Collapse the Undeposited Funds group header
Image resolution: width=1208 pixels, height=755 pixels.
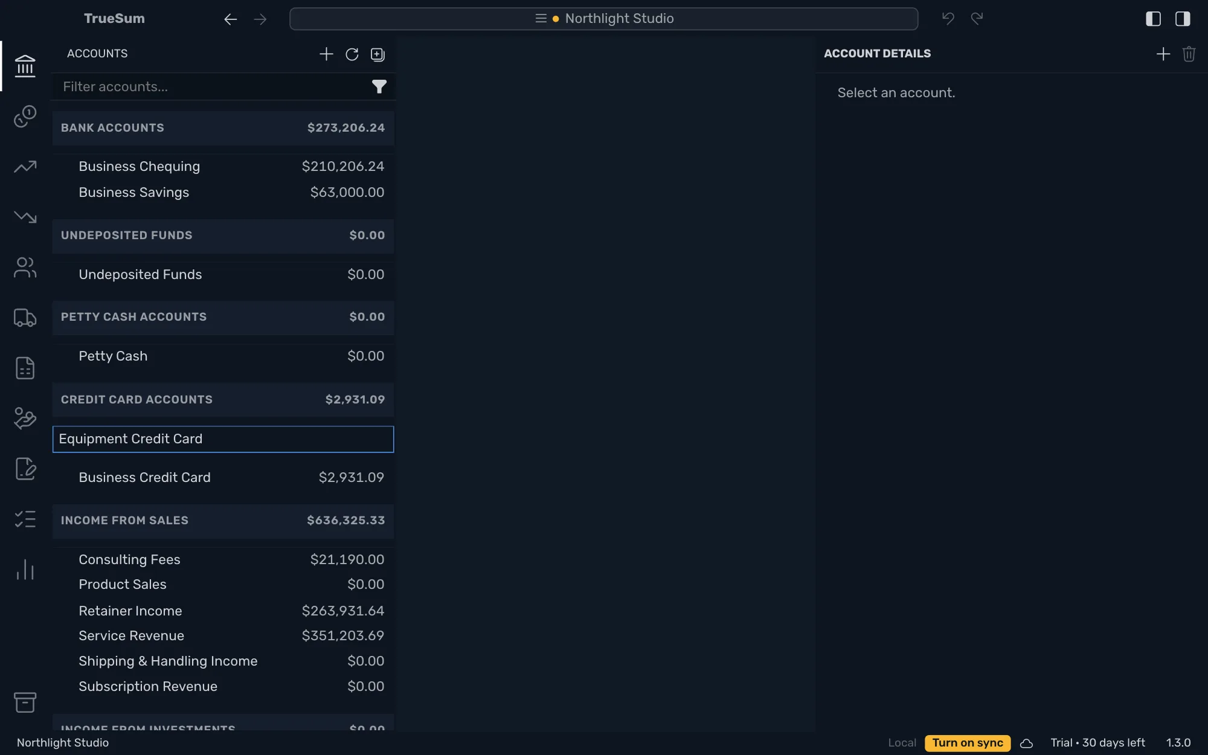point(223,236)
